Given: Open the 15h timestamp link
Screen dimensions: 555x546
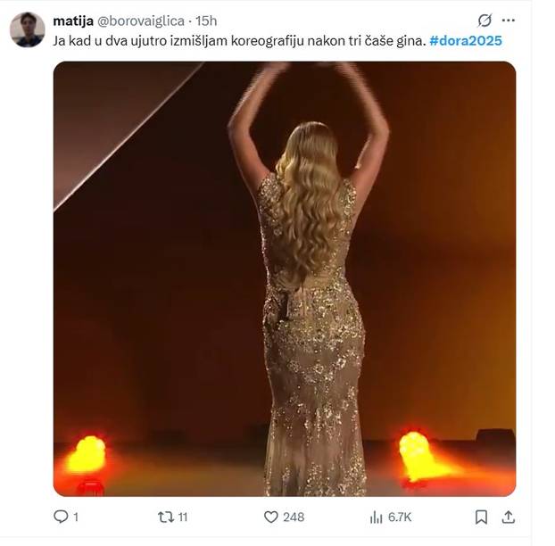Looking at the screenshot, I should click(207, 21).
